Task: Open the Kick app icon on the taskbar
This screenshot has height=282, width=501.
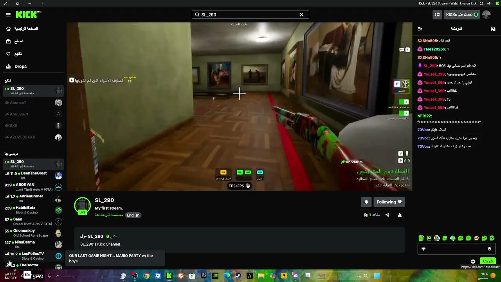Action: coord(169,276)
